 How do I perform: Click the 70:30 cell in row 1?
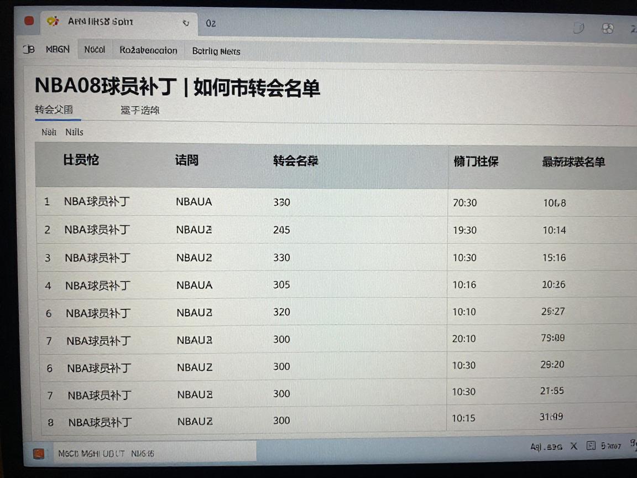click(x=464, y=202)
